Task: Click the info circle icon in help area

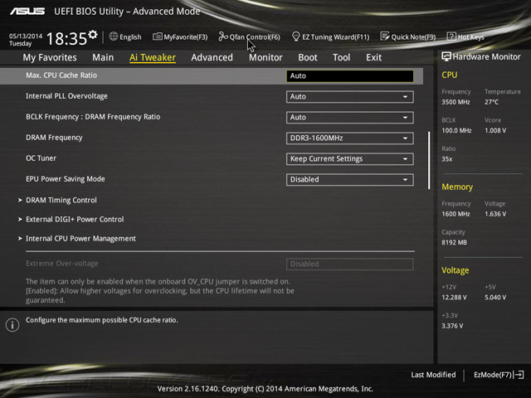Action: [12, 325]
